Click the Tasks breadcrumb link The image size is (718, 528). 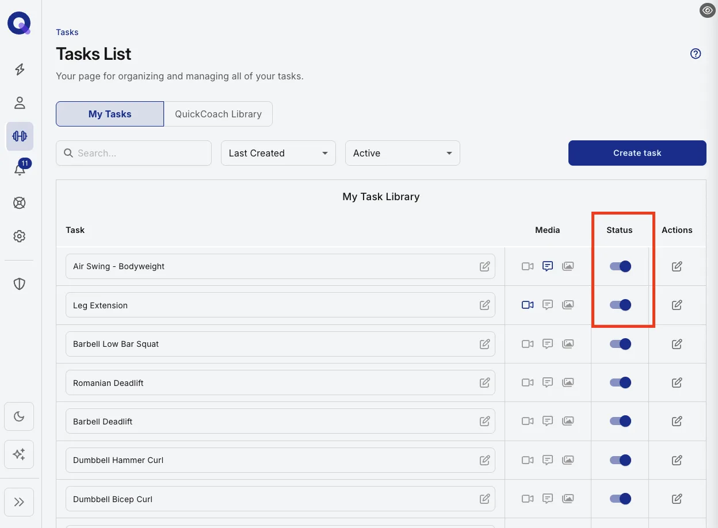[x=67, y=32]
